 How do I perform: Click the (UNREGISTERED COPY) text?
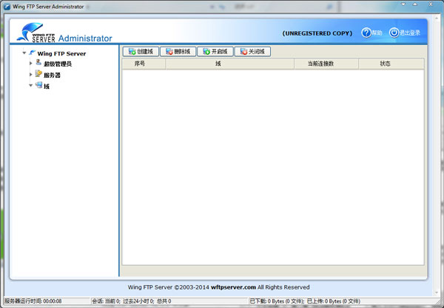(x=317, y=33)
